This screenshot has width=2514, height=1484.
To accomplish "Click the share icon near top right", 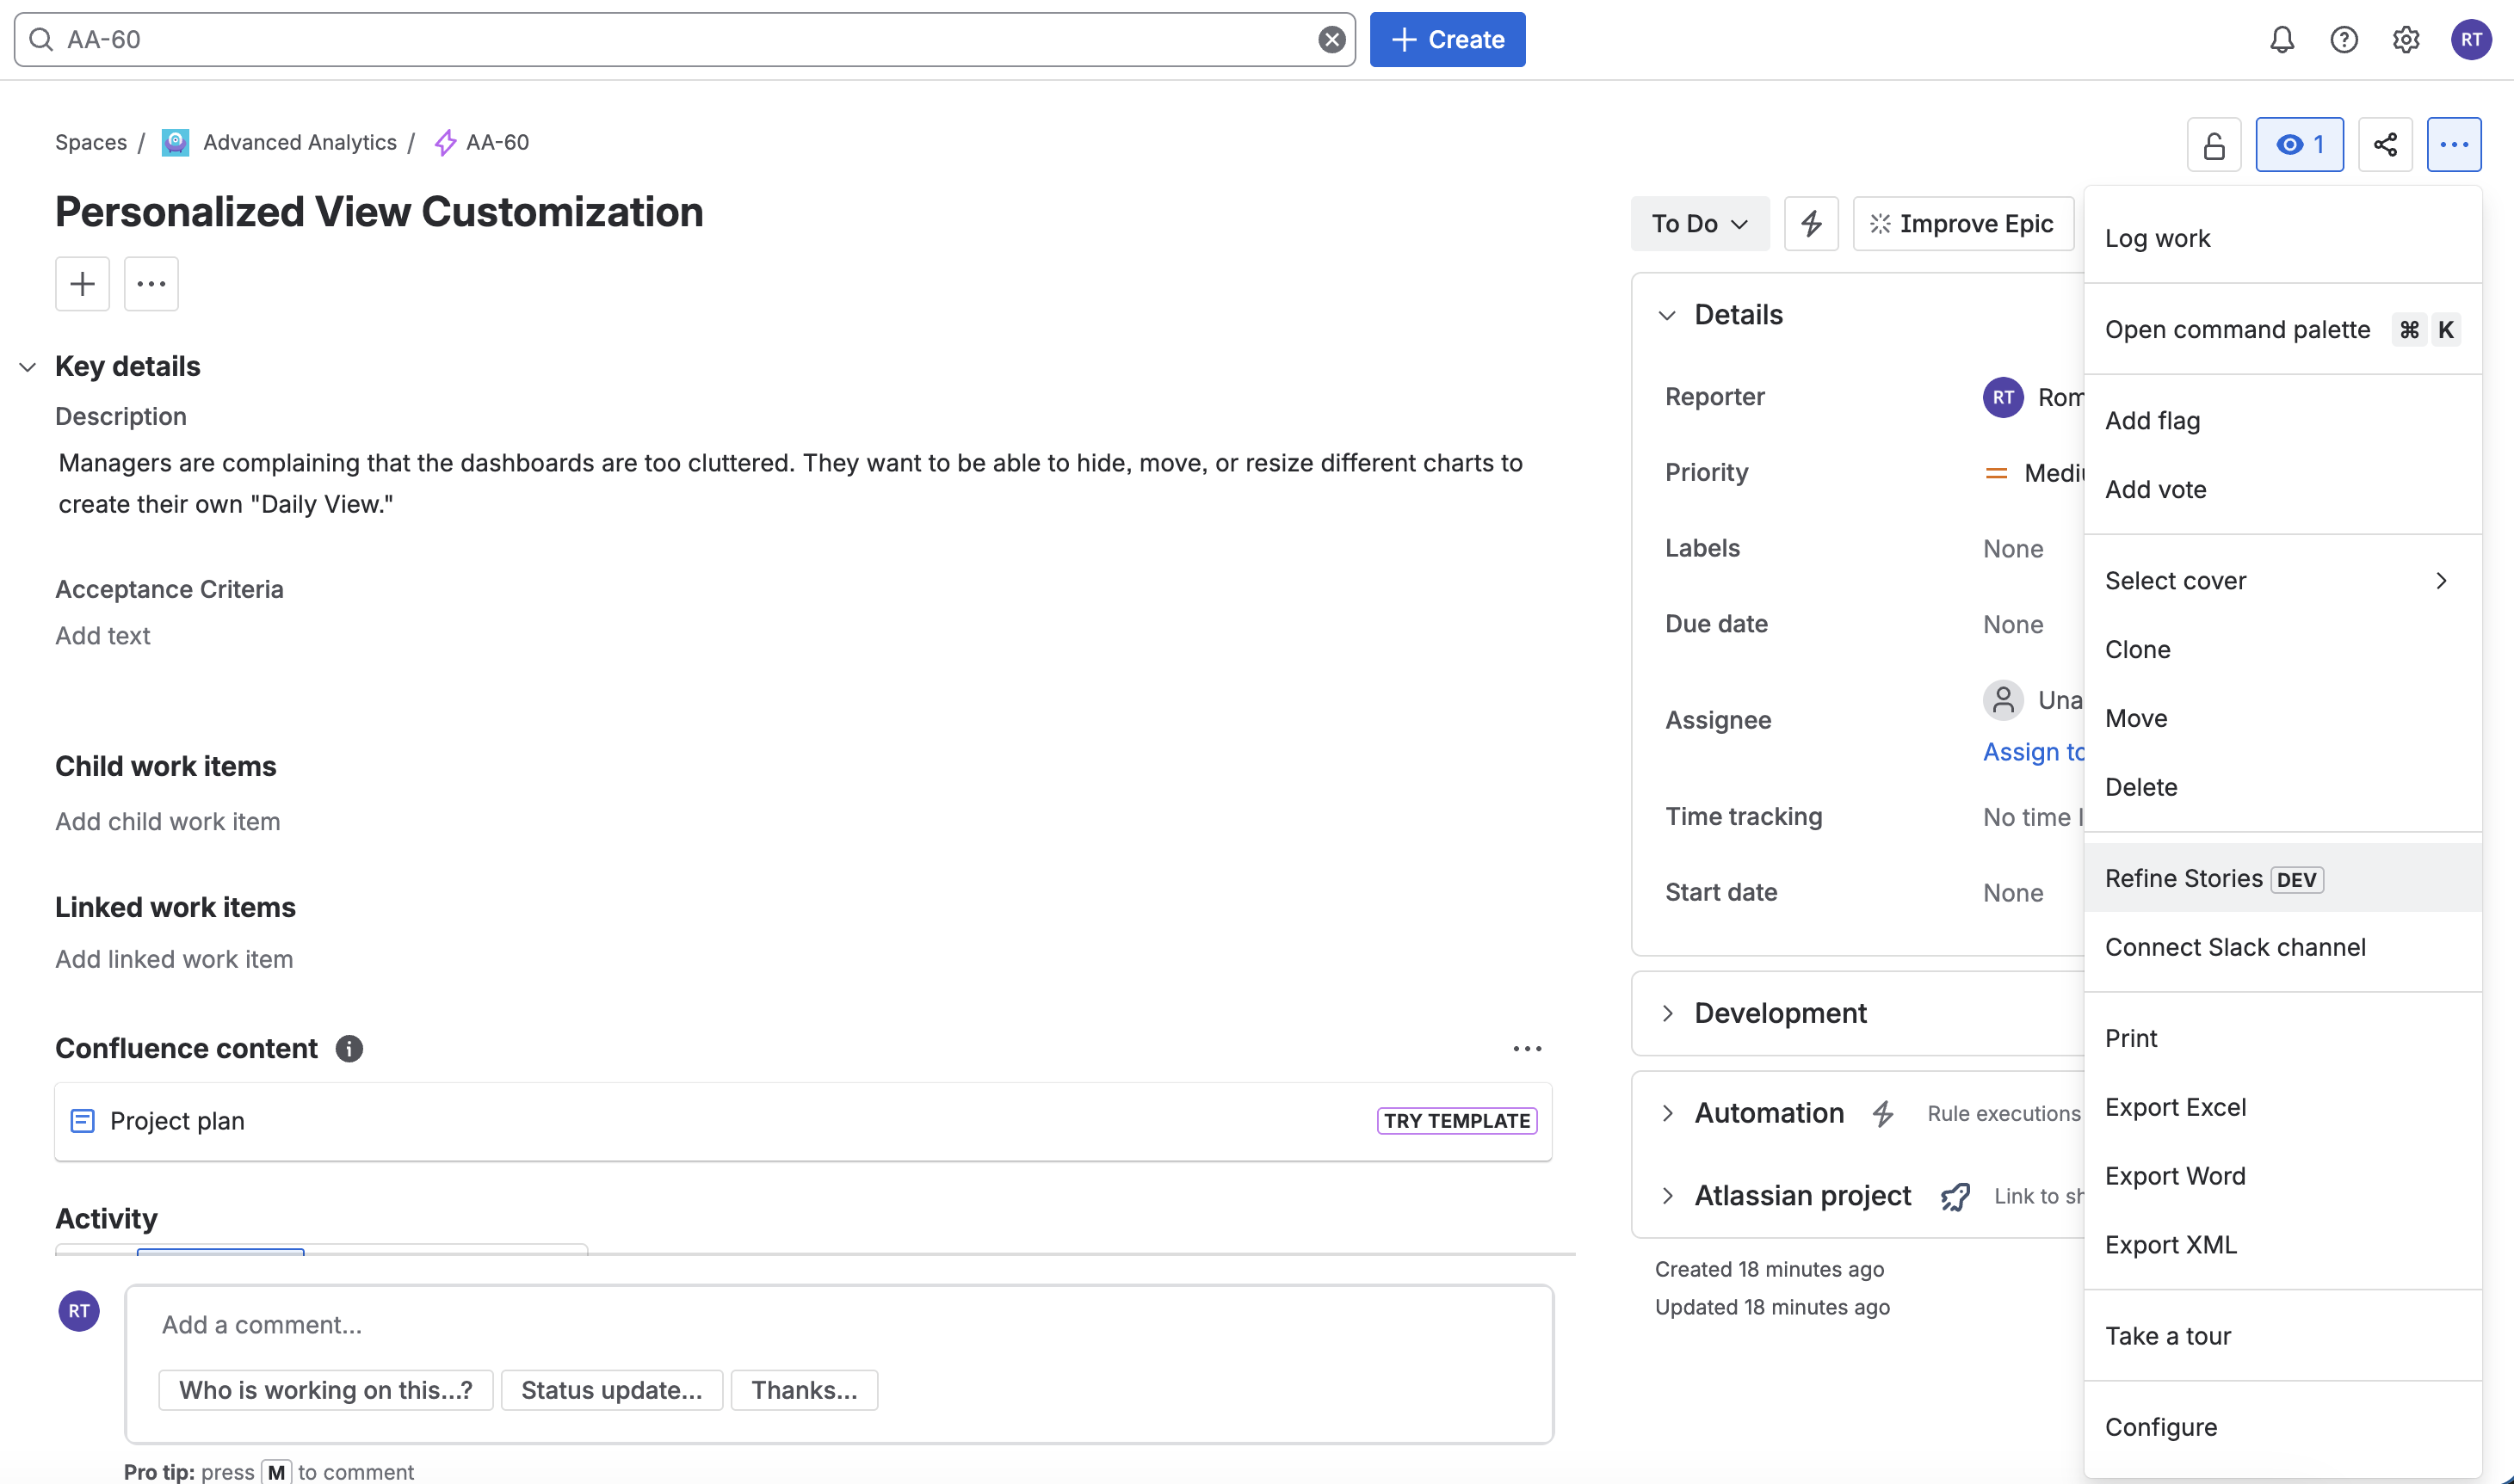I will [2385, 143].
